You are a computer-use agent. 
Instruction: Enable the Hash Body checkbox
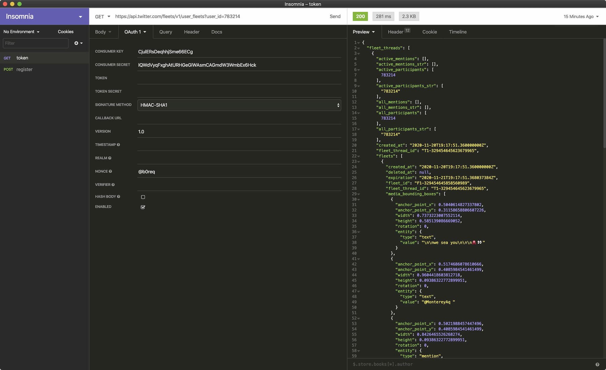tap(143, 197)
